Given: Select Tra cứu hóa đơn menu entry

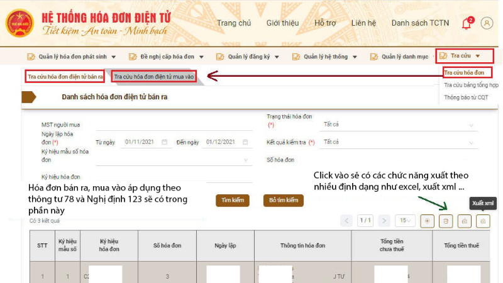Looking at the screenshot, I should click(466, 72).
